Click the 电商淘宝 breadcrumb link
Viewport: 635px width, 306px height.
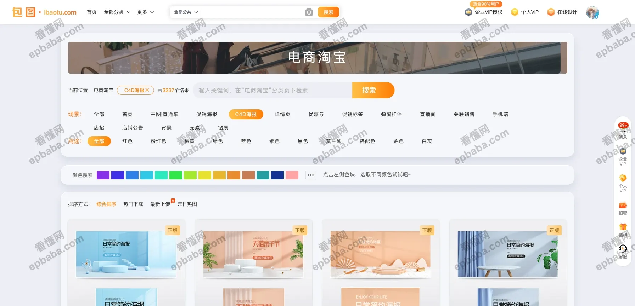pyautogui.click(x=103, y=90)
